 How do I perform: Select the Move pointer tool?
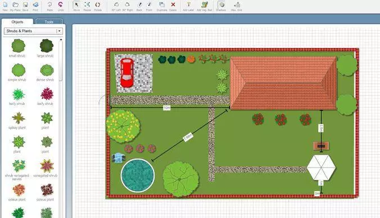(x=76, y=7)
